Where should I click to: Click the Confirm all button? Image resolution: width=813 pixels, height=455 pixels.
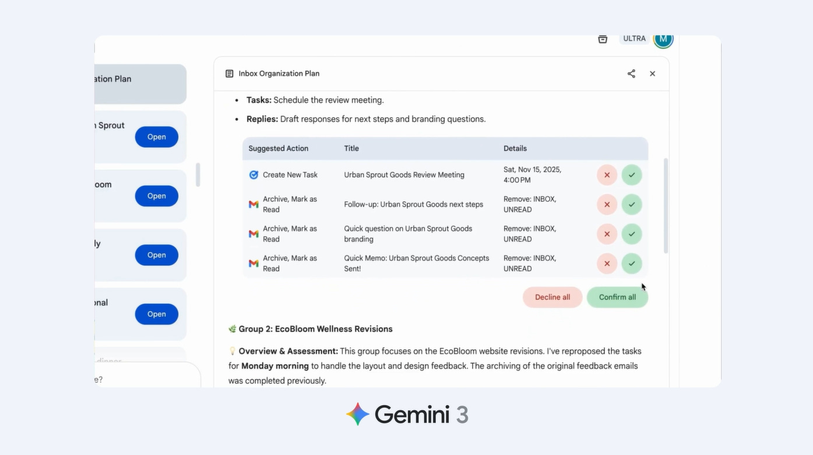click(x=617, y=297)
